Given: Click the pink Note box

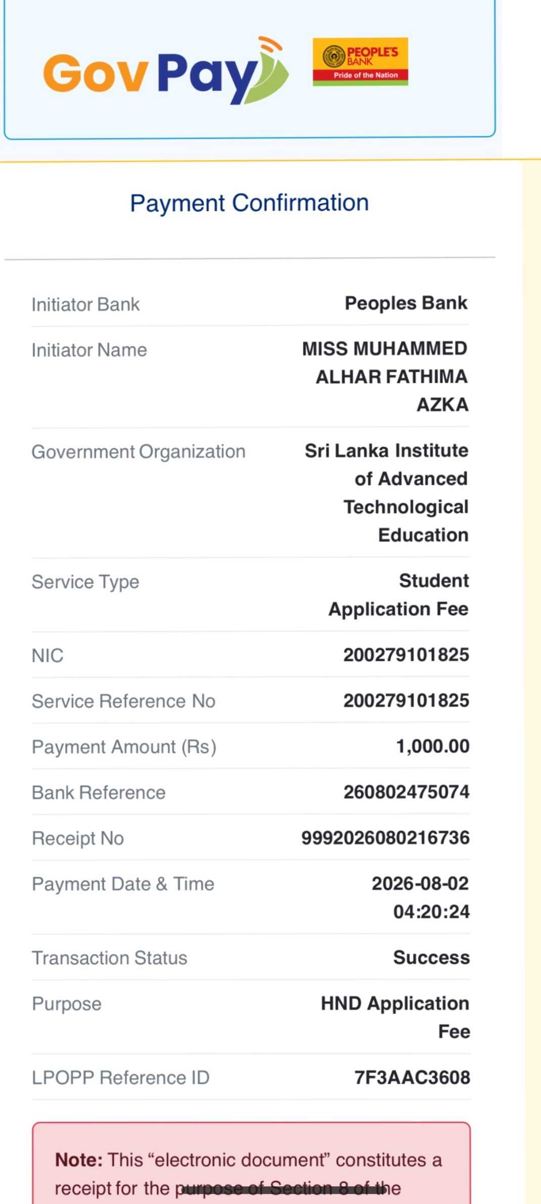Looking at the screenshot, I should click(251, 1163).
